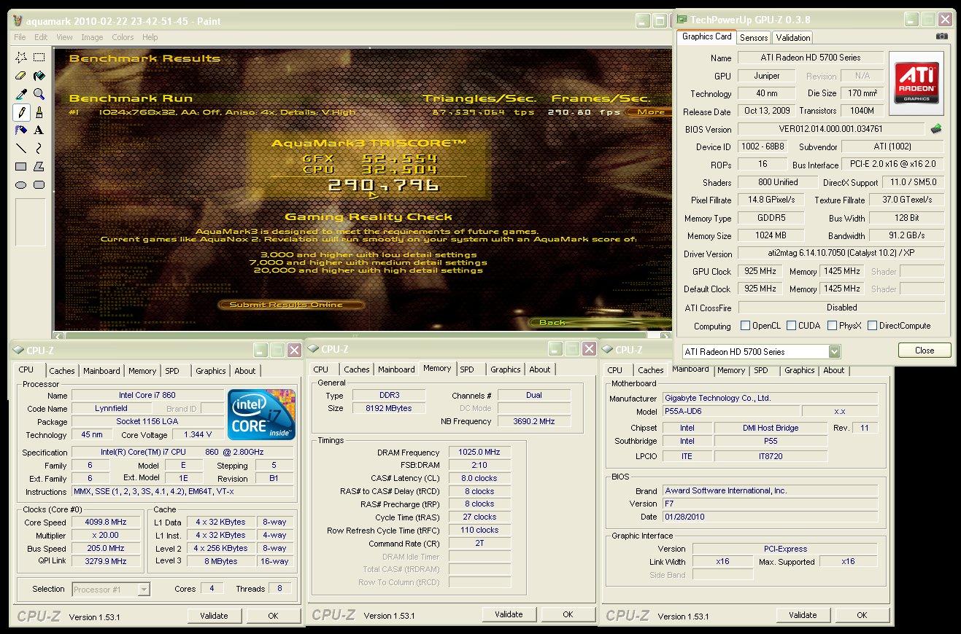961x634 pixels.
Task: Select the Free-Form Select tool in Paint
Action: [21, 57]
